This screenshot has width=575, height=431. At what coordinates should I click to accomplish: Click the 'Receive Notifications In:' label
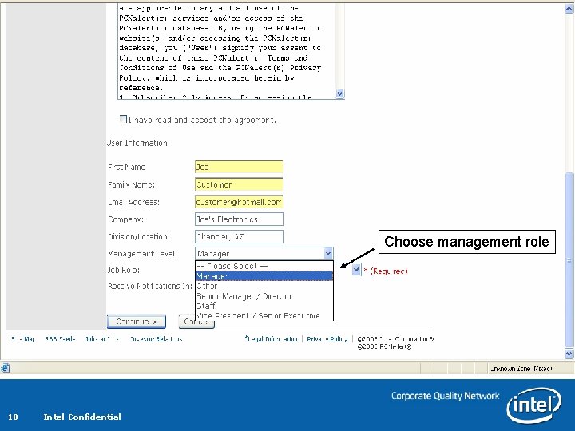(x=150, y=286)
